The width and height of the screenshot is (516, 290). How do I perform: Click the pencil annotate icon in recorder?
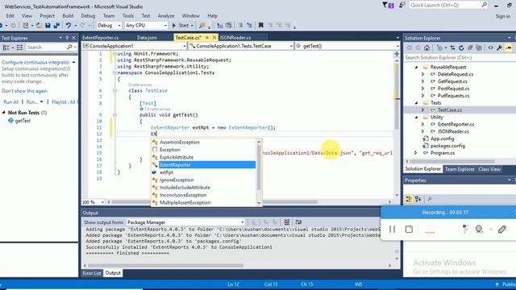click(501, 229)
